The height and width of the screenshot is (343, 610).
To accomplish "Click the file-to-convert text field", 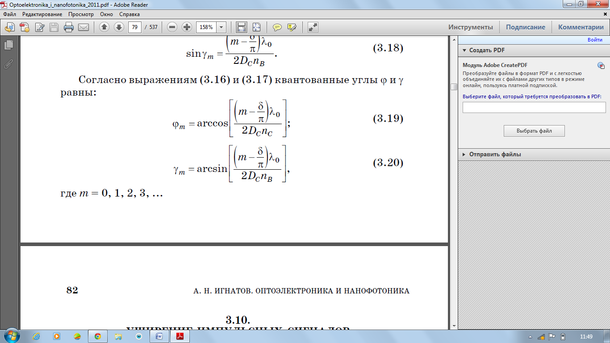I will pyautogui.click(x=534, y=108).
